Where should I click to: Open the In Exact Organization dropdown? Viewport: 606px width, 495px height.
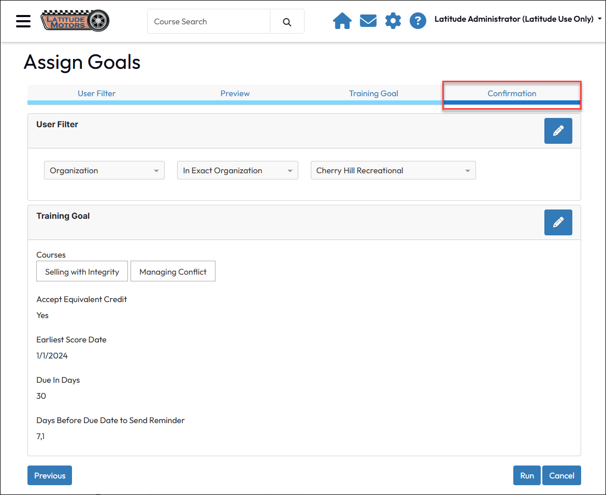coord(237,171)
